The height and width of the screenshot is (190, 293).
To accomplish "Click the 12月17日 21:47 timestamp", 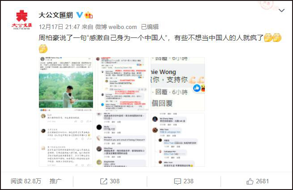I will coord(59,27).
